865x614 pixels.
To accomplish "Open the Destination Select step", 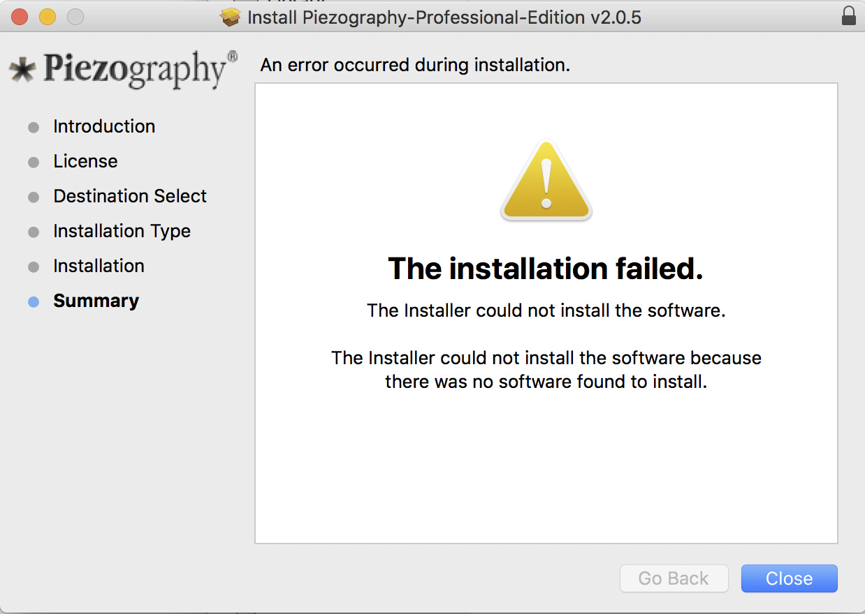I will [x=130, y=196].
